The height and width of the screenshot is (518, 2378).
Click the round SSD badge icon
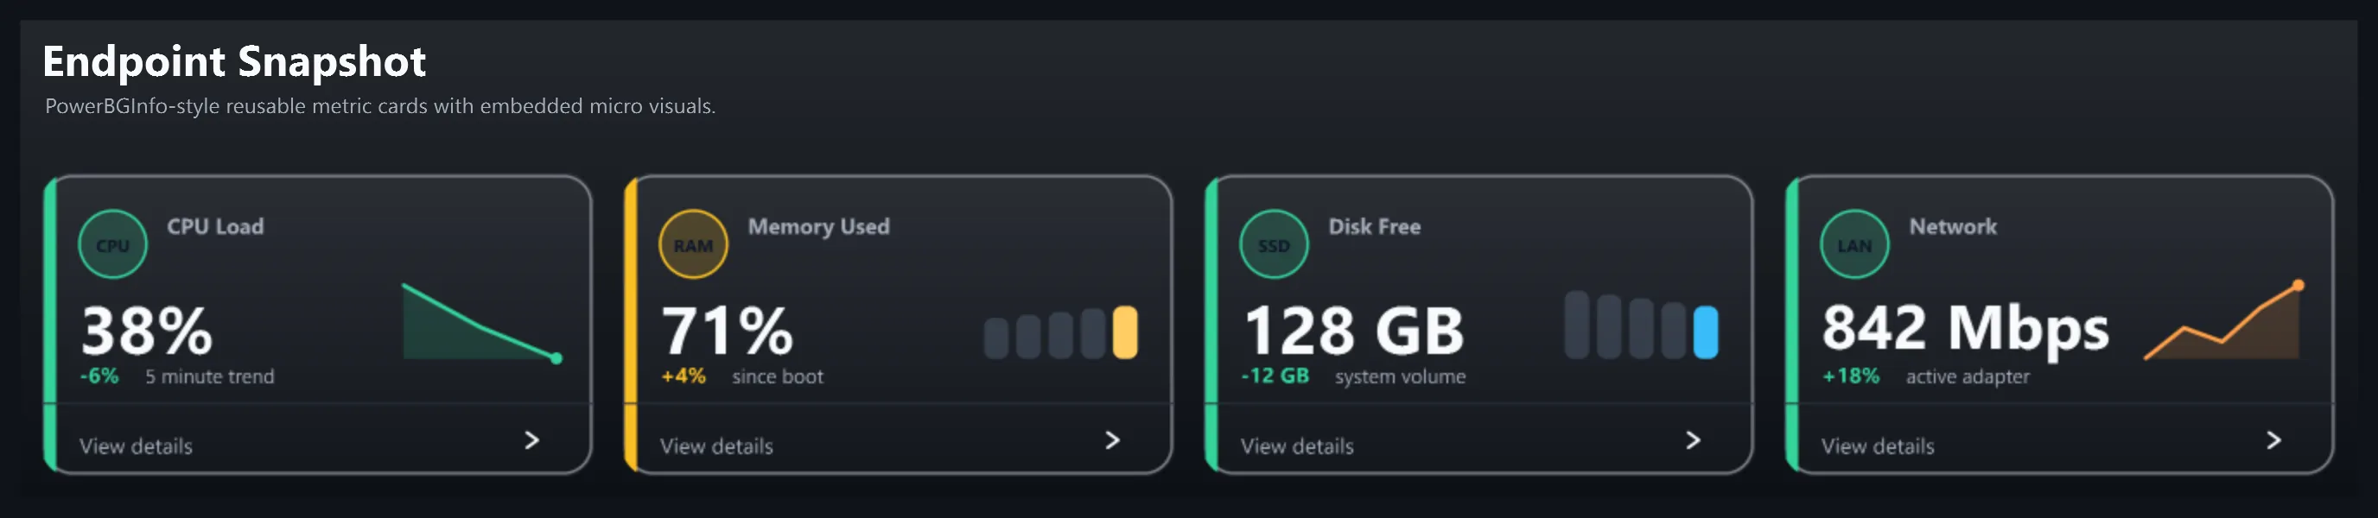(1274, 244)
